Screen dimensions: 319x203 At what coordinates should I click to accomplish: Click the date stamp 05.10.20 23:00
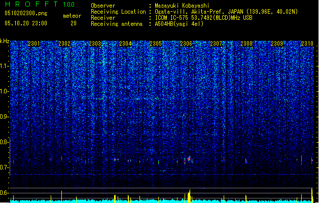coord(26,23)
